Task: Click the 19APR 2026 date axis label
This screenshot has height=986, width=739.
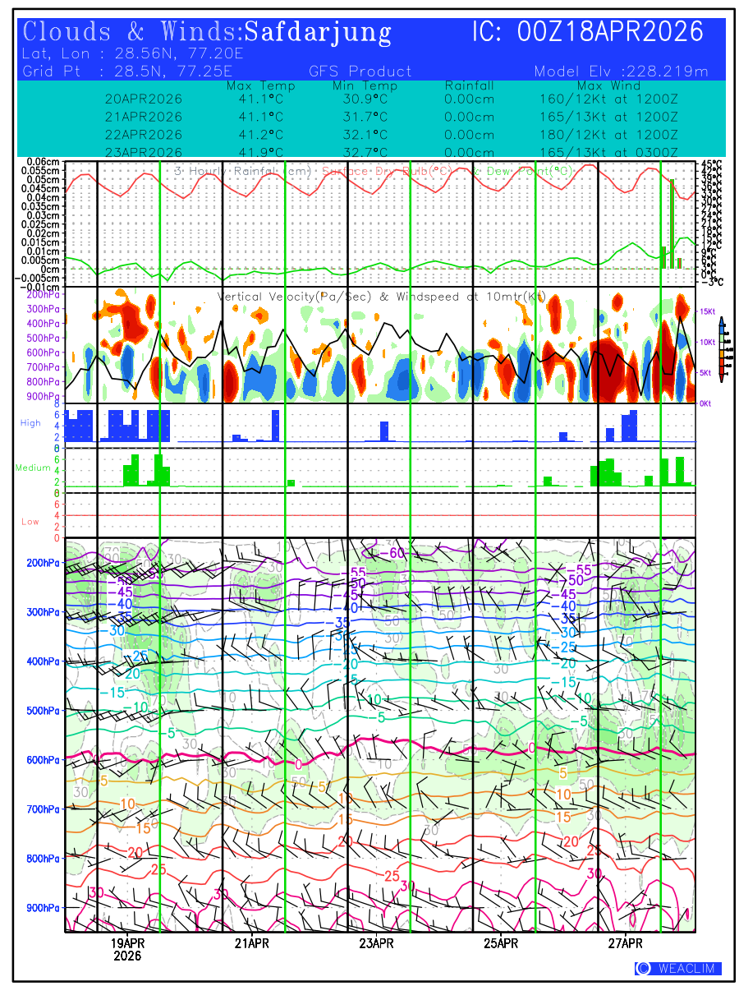Action: point(127,949)
